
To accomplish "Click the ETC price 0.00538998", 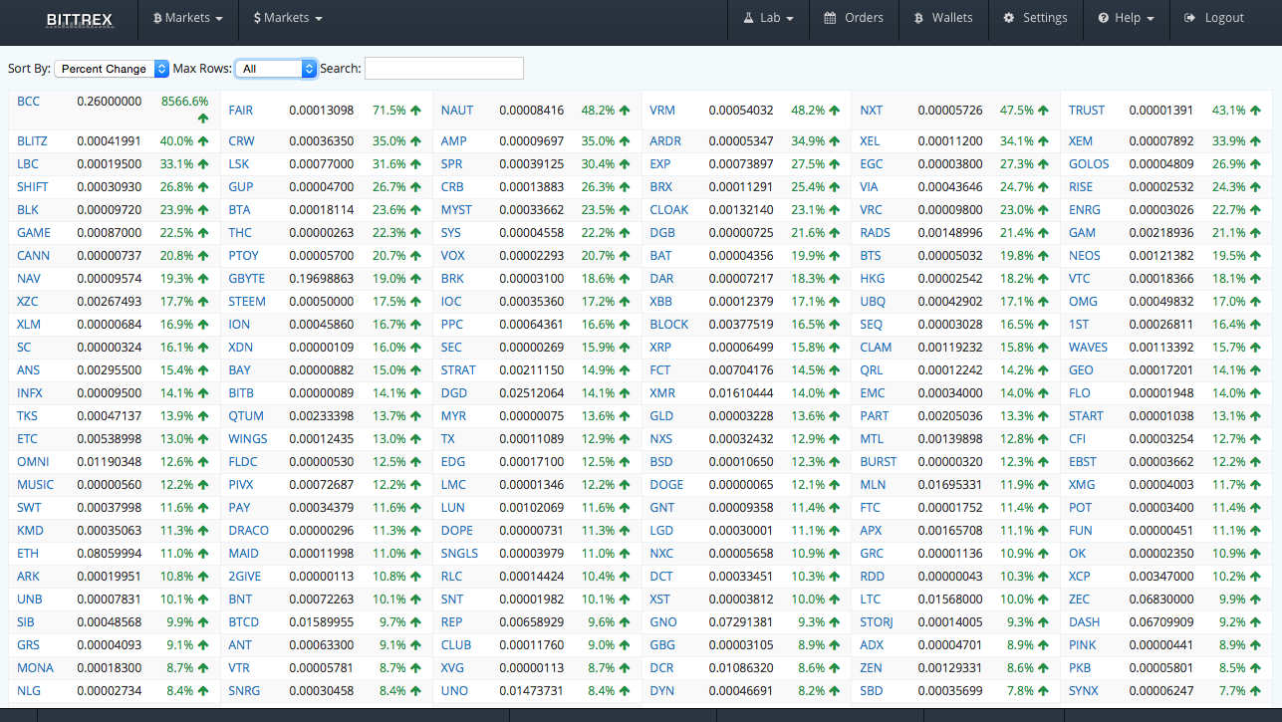I will coord(109,439).
